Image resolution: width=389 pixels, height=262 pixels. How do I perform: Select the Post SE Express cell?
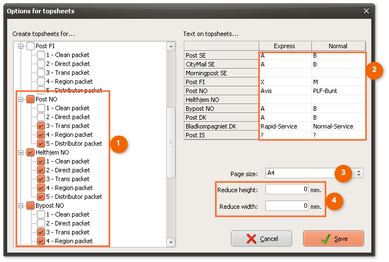click(285, 55)
